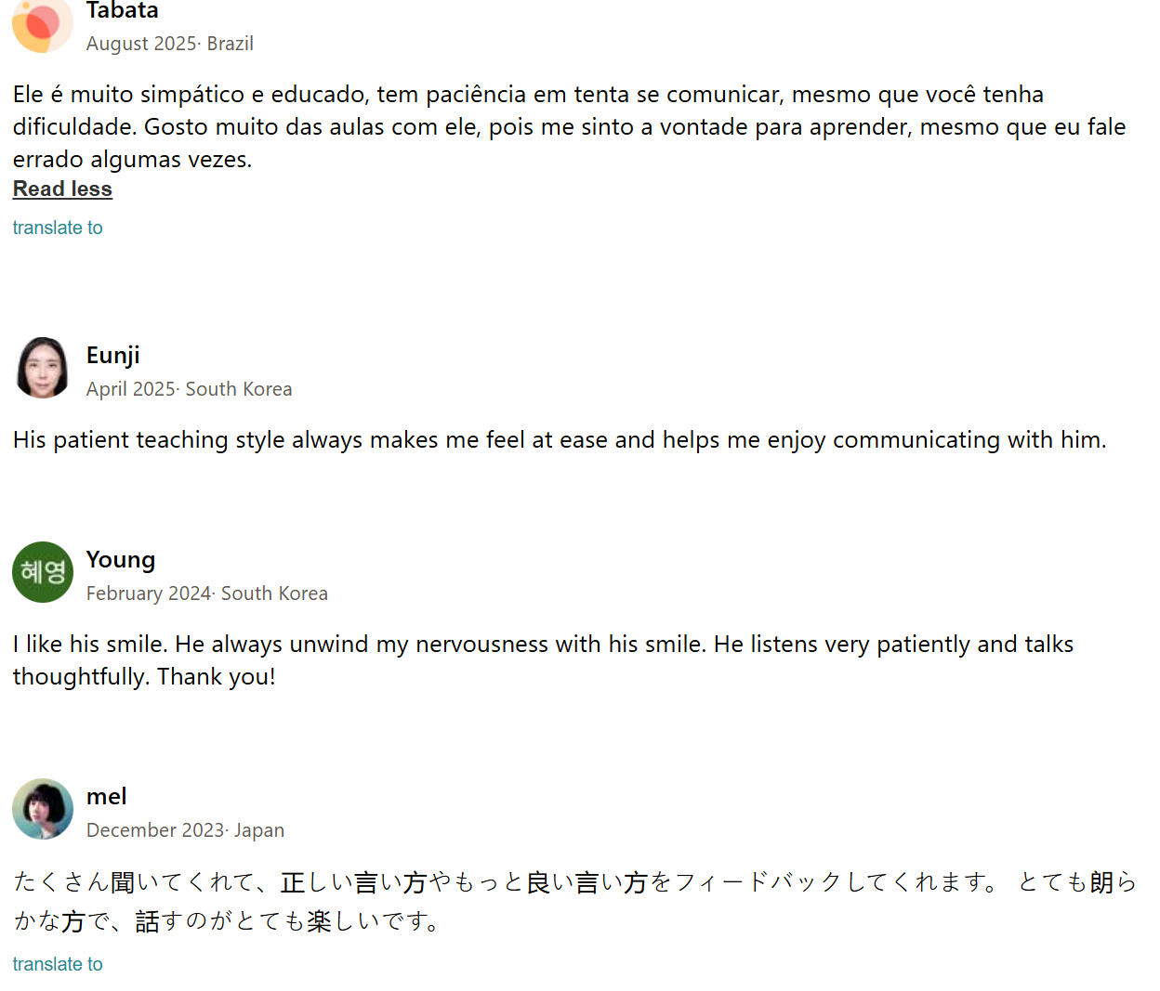
Task: Click Tabata's orange circle avatar
Action: point(42,22)
